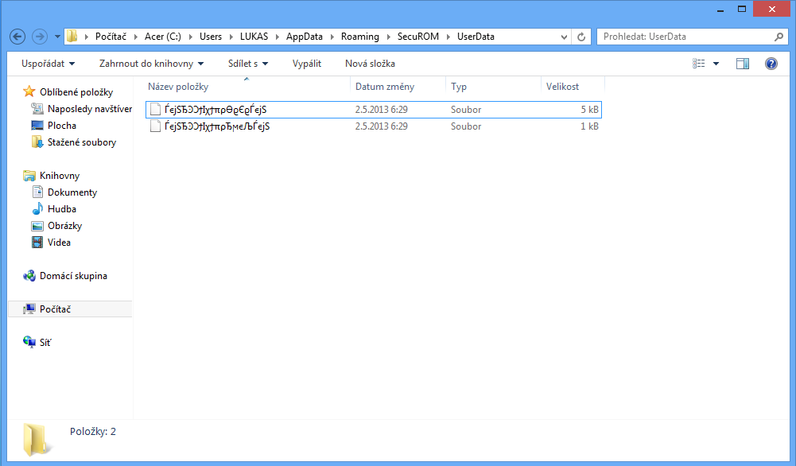Viewport: 796px width, 466px height.
Task: Open the Hudba library
Action: pos(62,209)
